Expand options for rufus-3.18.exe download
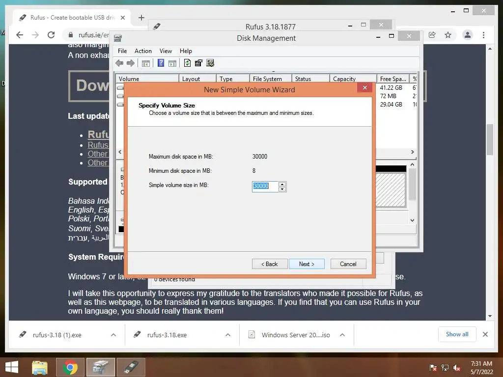The height and width of the screenshot is (377, 503). click(x=228, y=335)
